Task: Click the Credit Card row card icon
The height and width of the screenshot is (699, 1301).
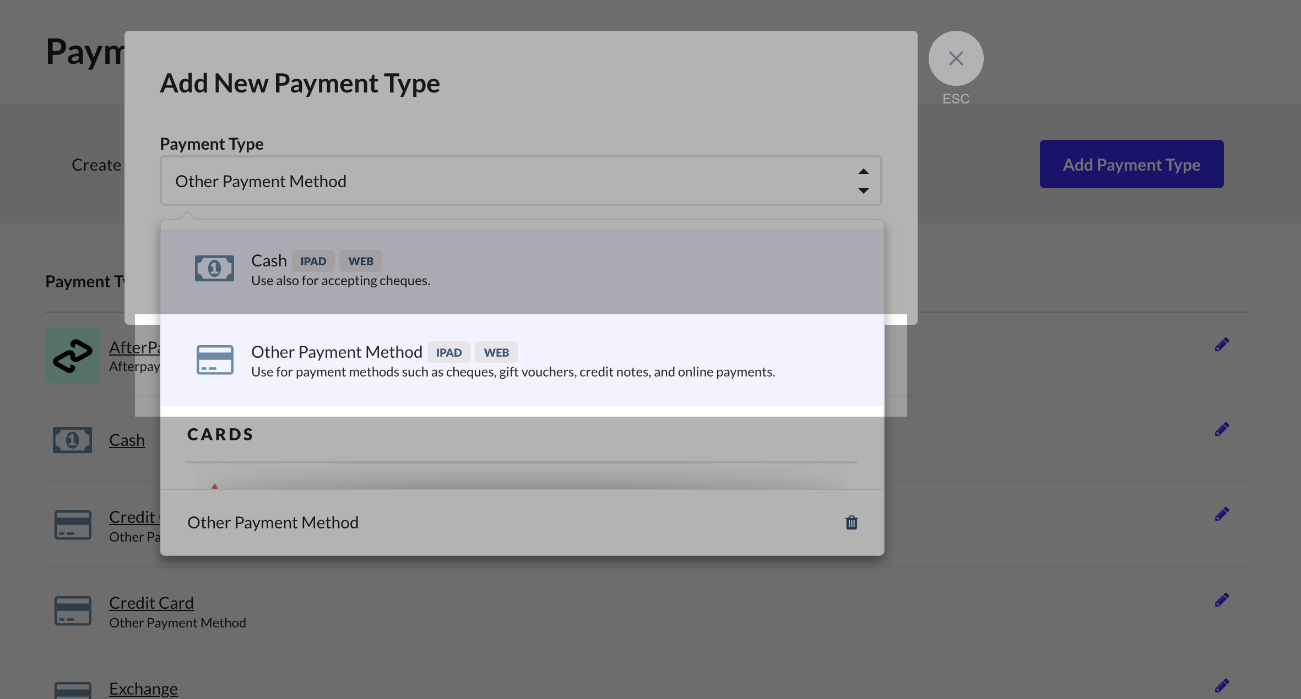Action: [x=73, y=611]
